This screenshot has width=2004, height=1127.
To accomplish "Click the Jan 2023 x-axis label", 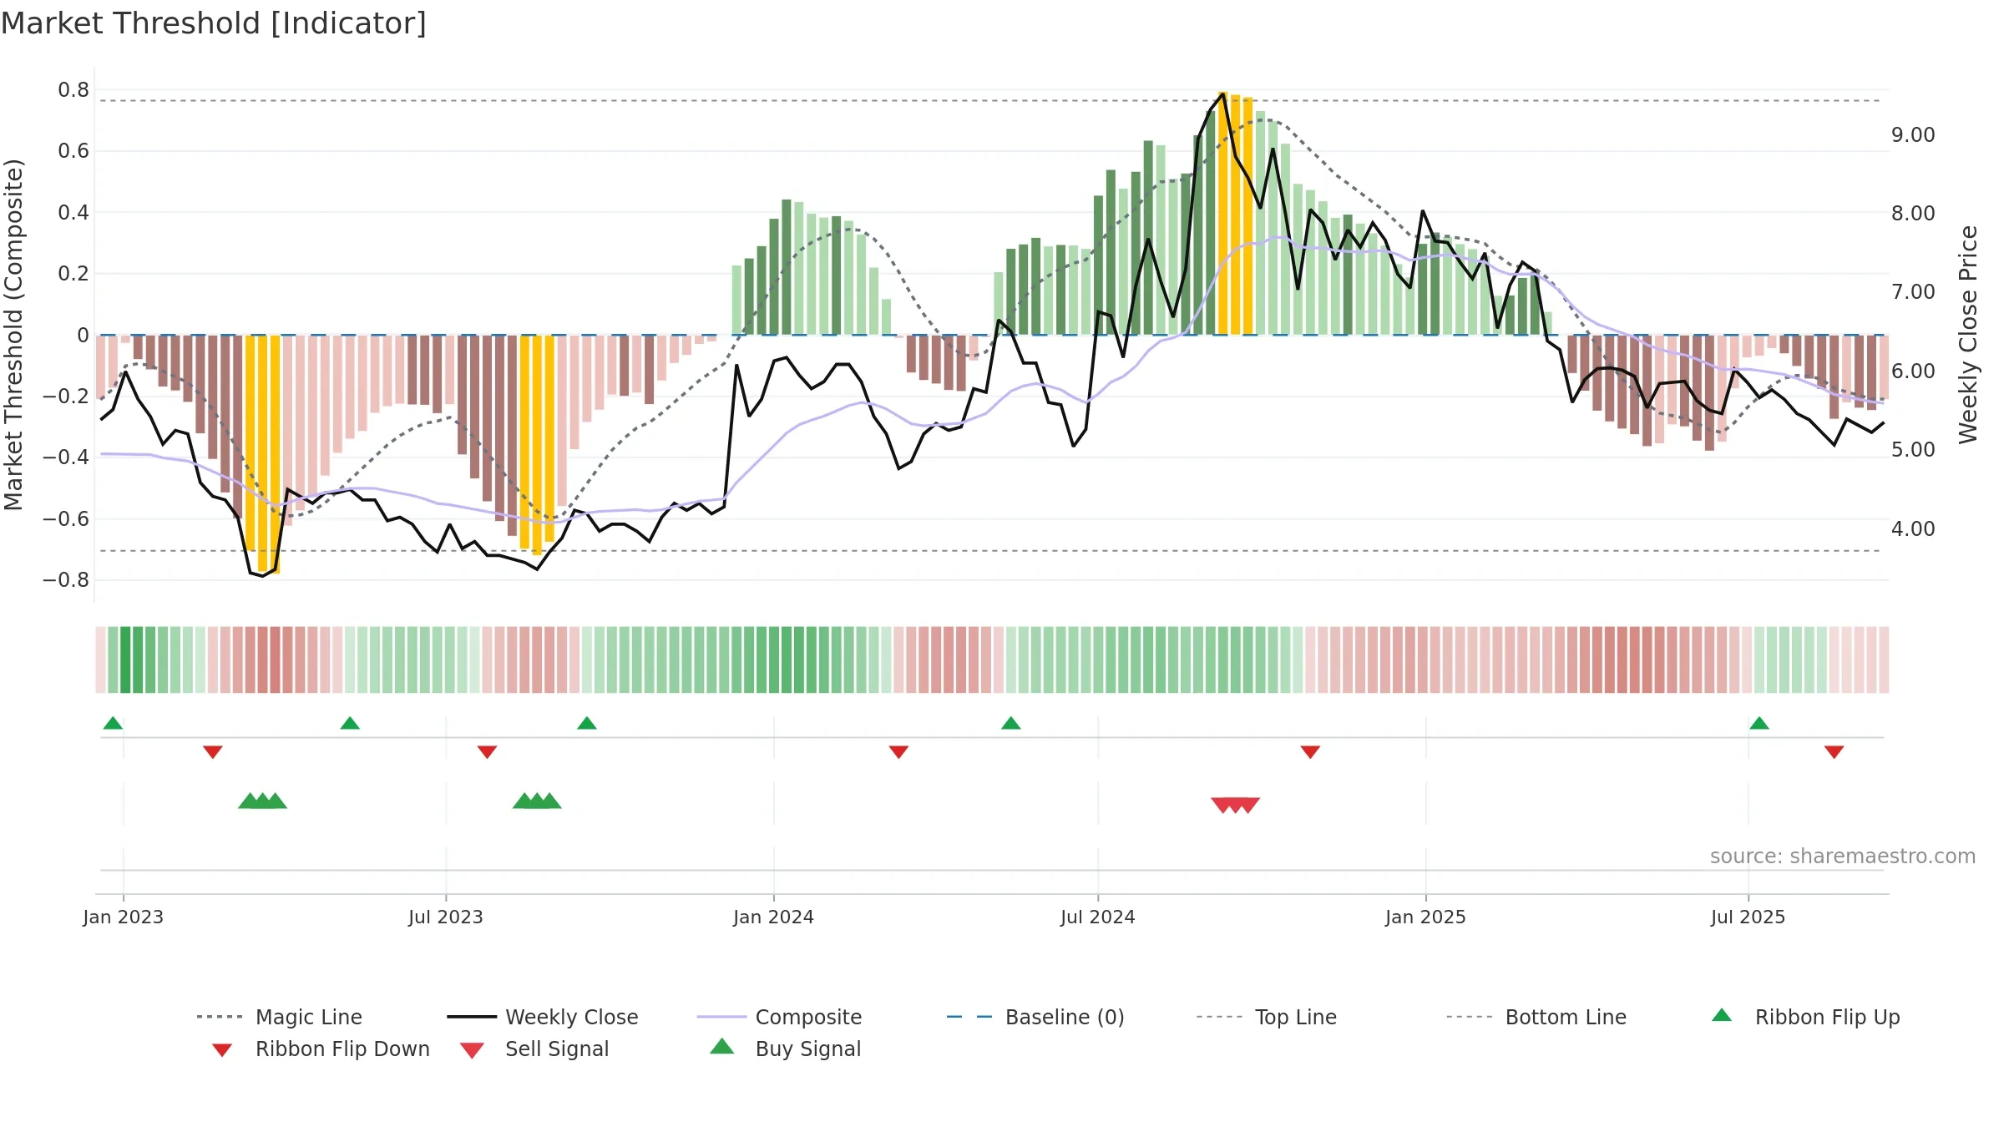I will 124,917.
